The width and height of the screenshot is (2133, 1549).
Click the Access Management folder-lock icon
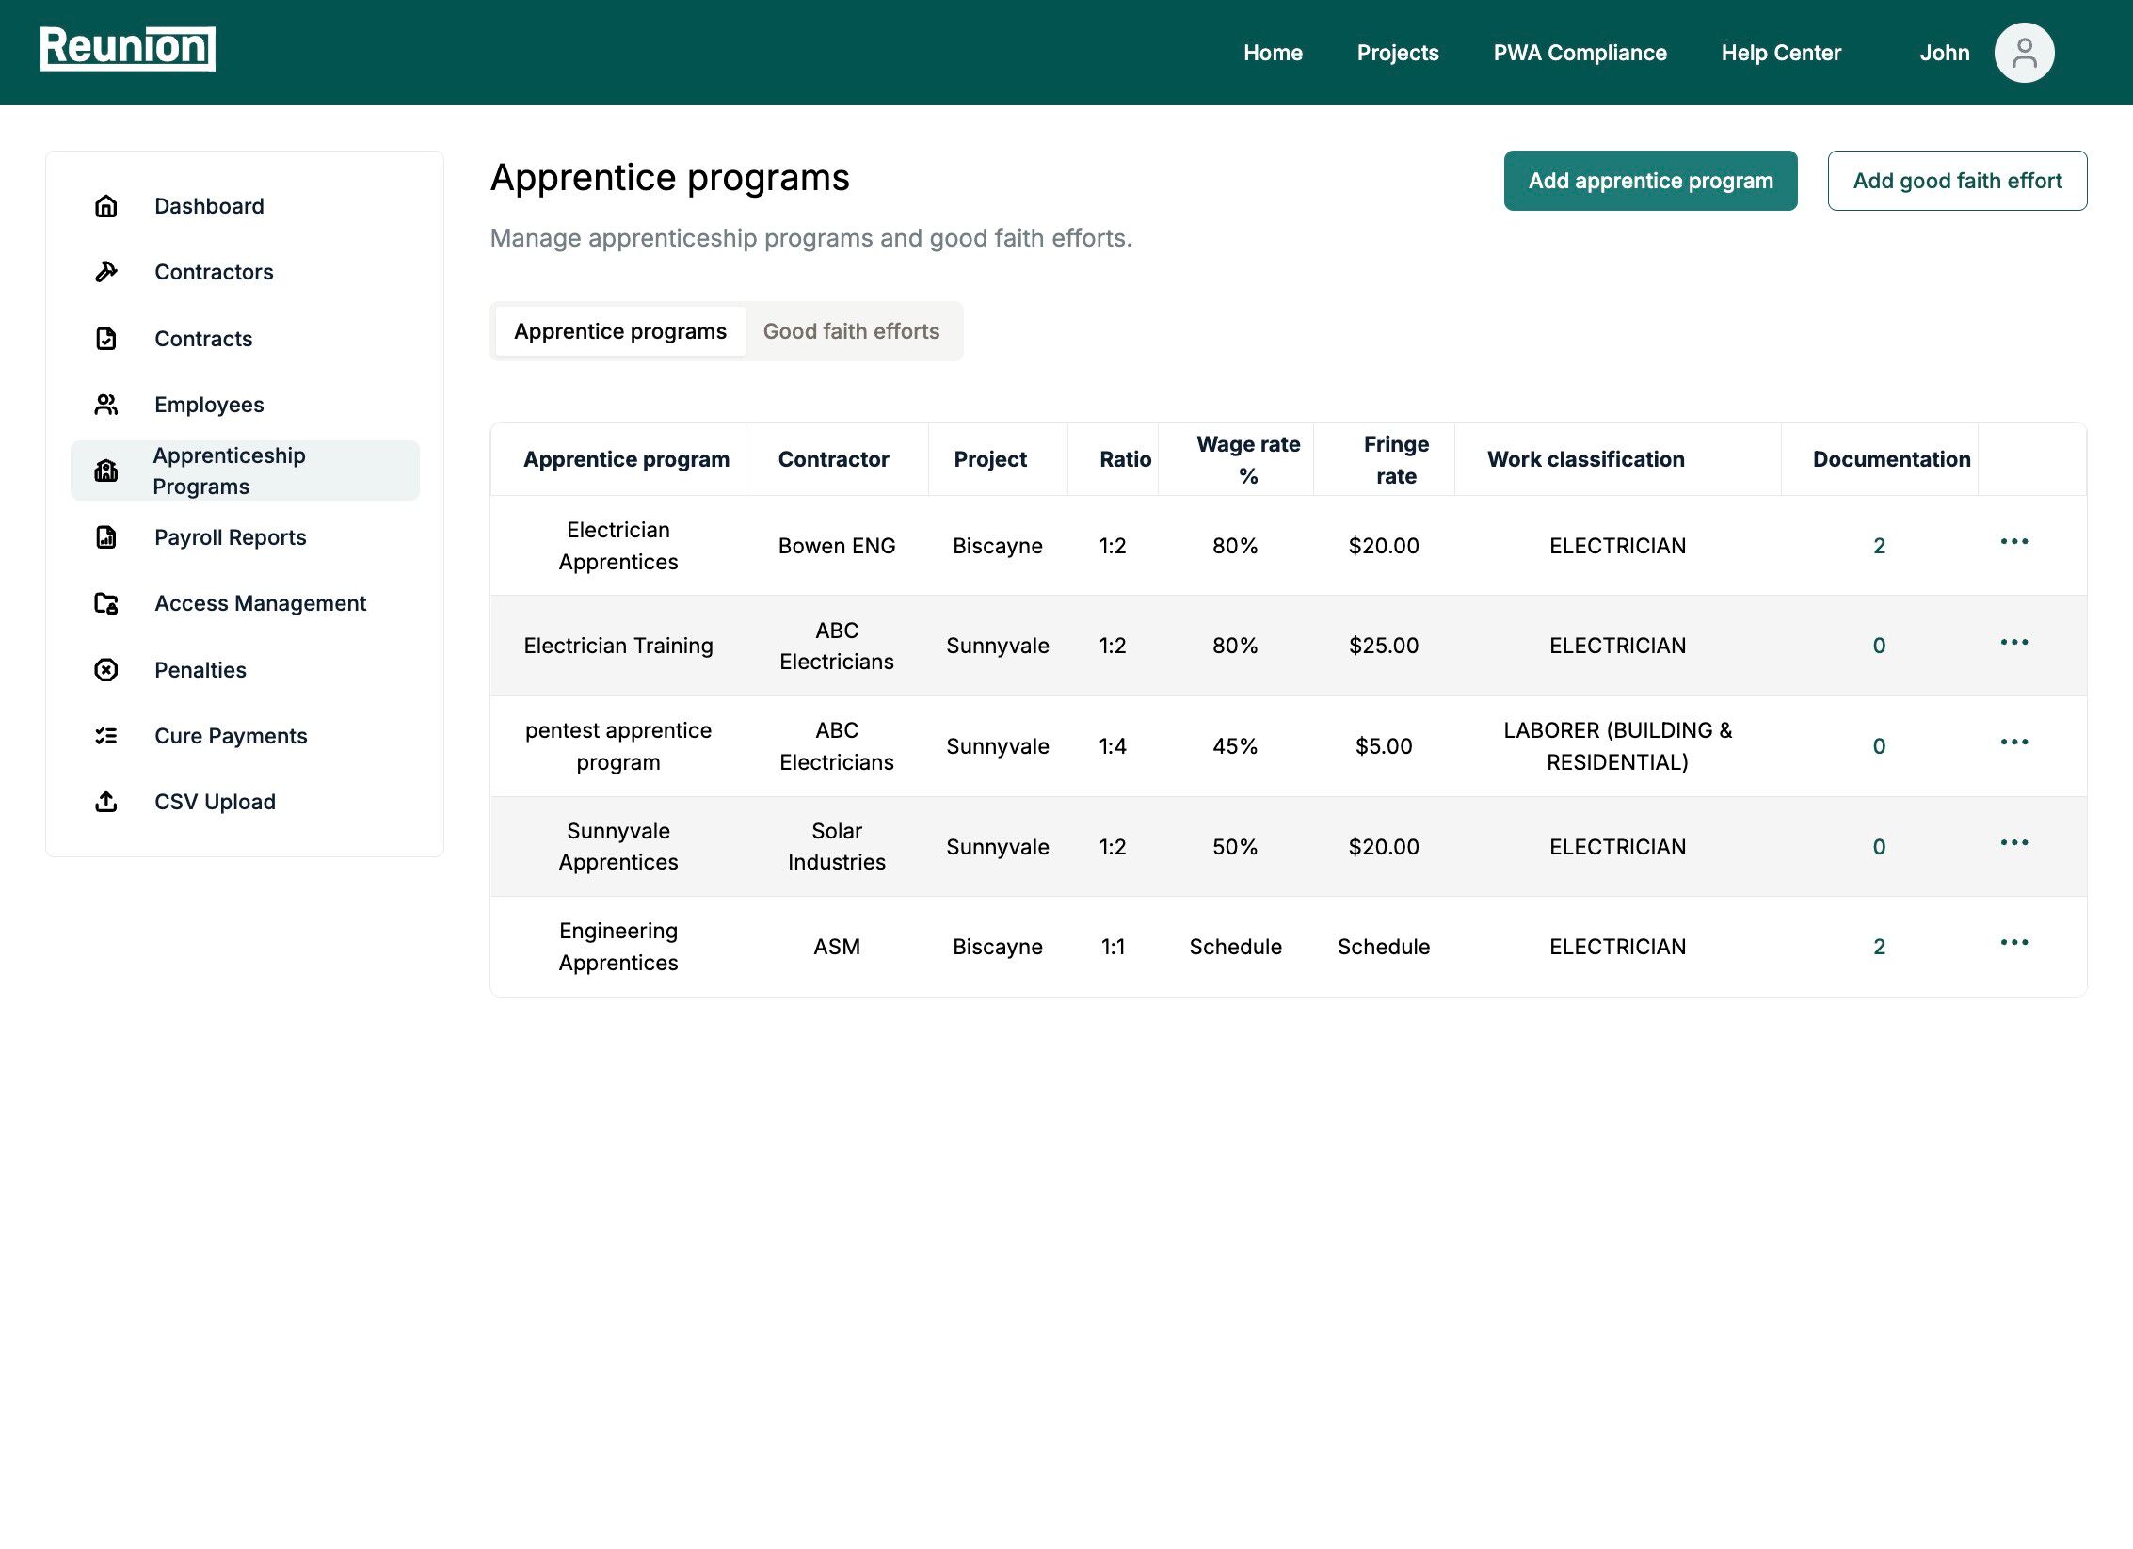[106, 603]
